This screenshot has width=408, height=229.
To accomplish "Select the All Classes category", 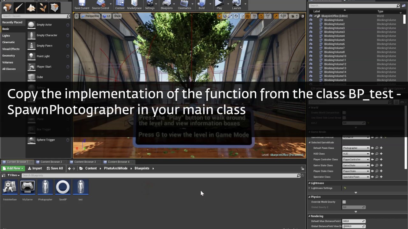I will (9, 69).
